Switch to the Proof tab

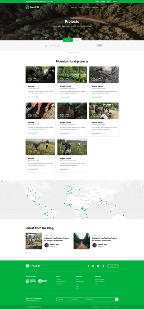(x=77, y=40)
